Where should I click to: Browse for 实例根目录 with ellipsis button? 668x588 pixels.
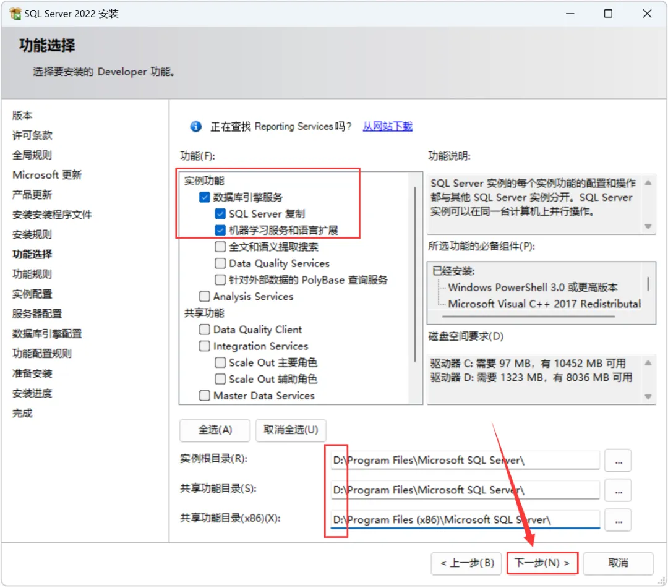coord(619,461)
